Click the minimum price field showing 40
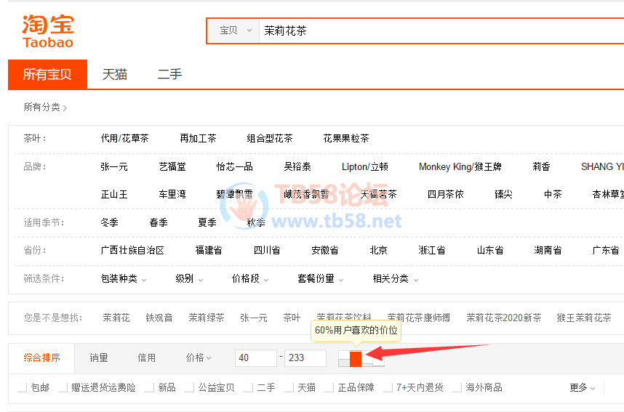Image resolution: width=624 pixels, height=412 pixels. (x=256, y=358)
